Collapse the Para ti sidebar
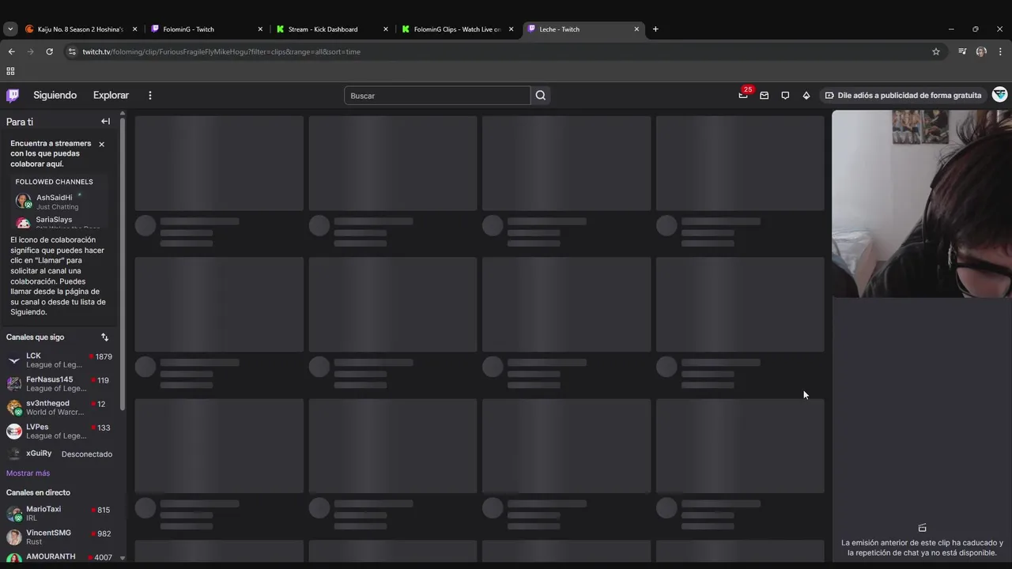 105,122
